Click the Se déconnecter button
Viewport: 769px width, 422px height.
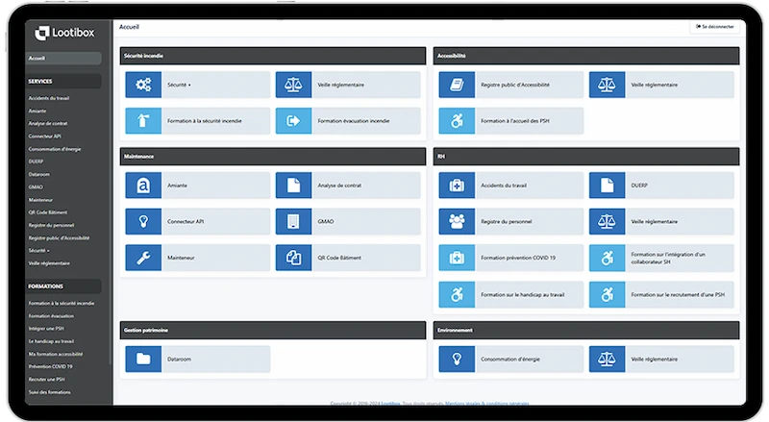pyautogui.click(x=716, y=27)
